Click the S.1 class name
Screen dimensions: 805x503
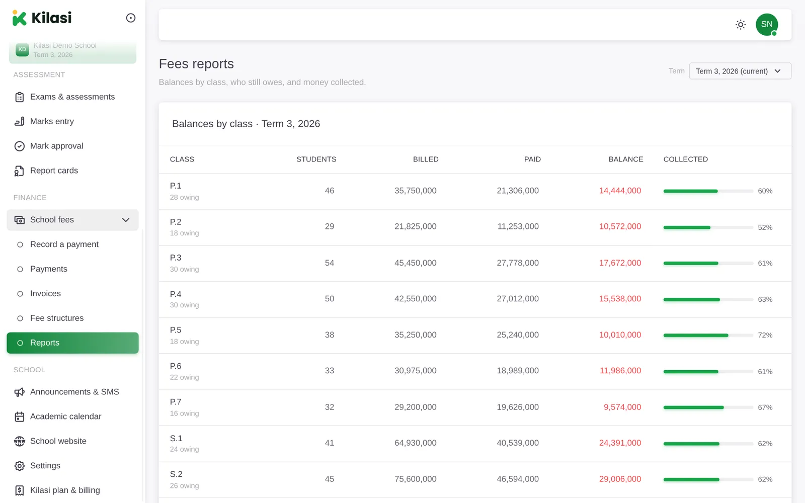pos(176,439)
